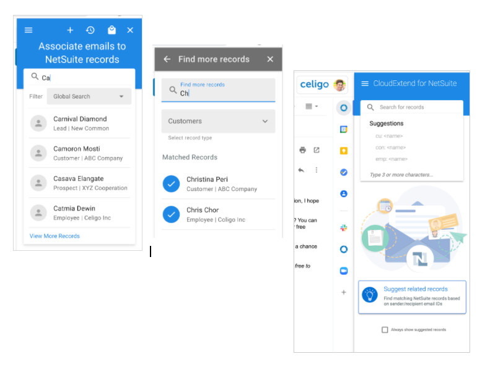Click avatar icon of Catmia Dewin
The height and width of the screenshot is (367, 485).
[38, 213]
